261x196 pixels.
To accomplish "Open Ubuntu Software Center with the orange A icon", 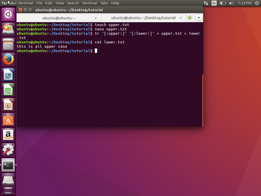I will [8, 120].
